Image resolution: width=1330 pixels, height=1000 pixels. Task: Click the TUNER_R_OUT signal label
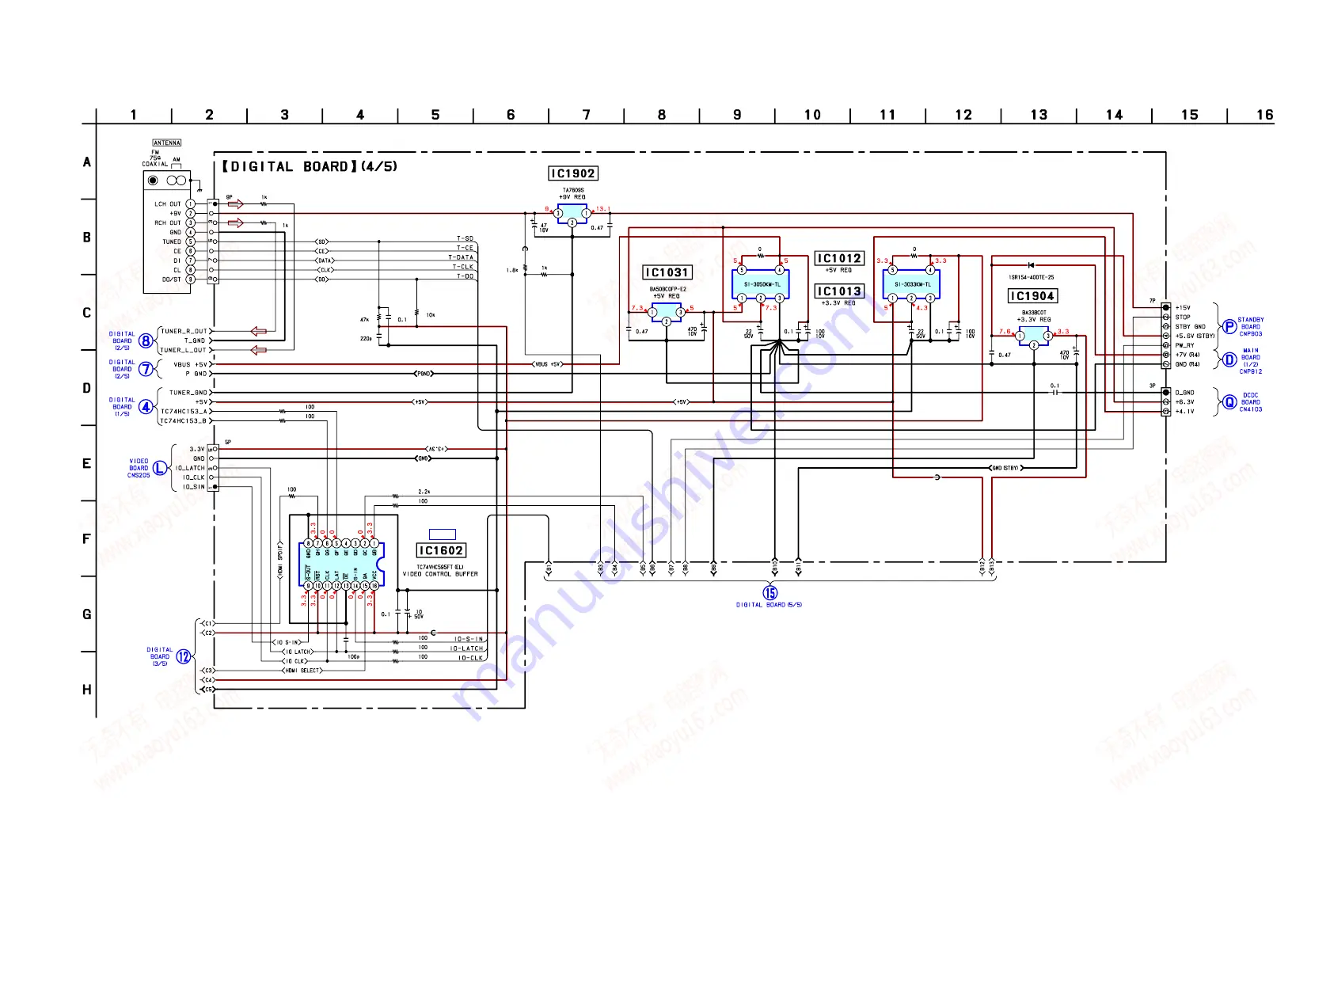(x=184, y=331)
